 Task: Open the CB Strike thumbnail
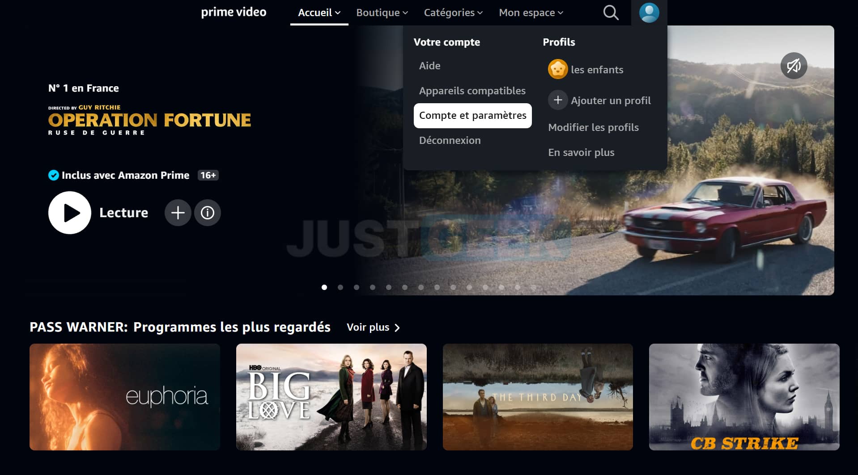[744, 397]
